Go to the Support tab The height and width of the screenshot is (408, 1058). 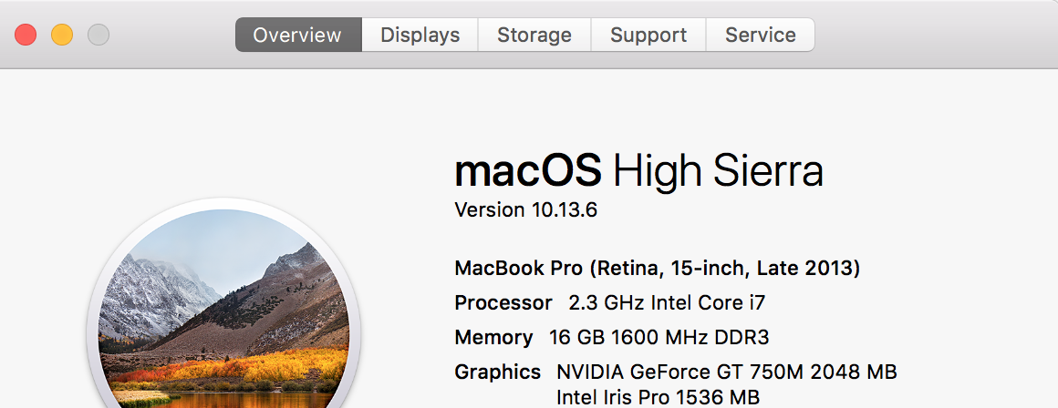(x=648, y=36)
